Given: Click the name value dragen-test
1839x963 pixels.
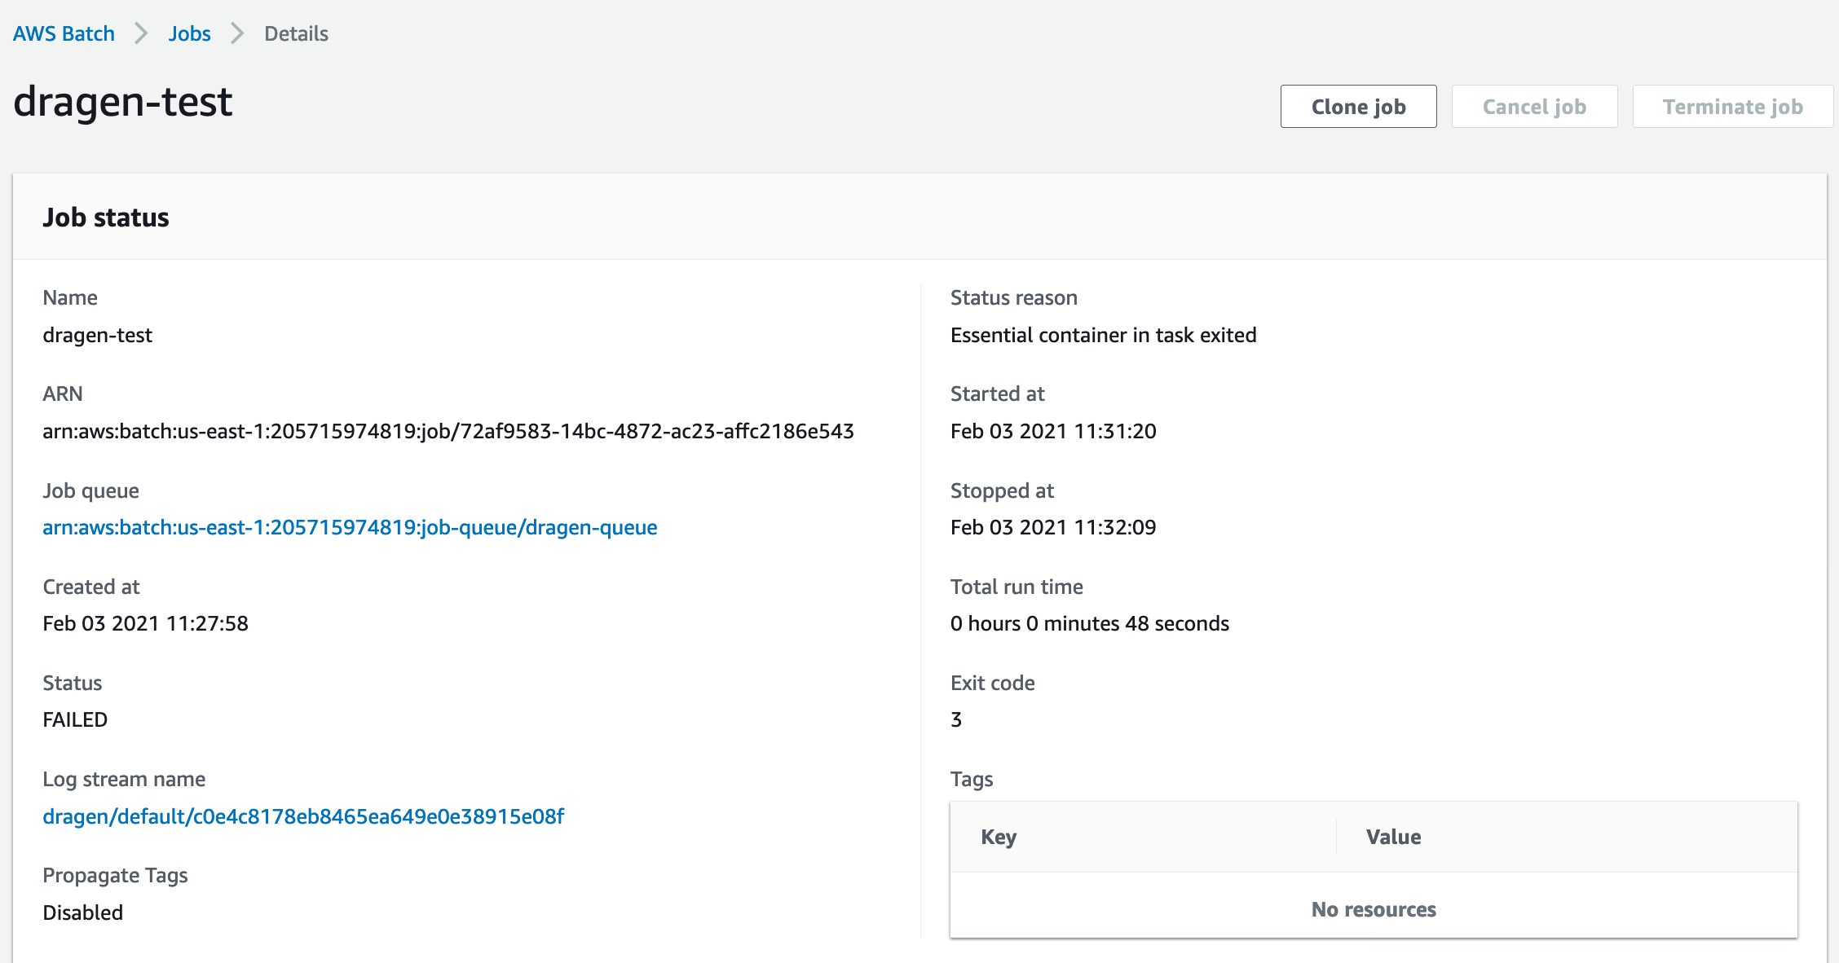Looking at the screenshot, I should coord(97,335).
